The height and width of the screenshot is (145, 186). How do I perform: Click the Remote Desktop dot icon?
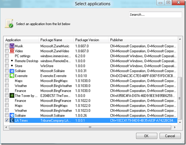[x=12, y=61]
